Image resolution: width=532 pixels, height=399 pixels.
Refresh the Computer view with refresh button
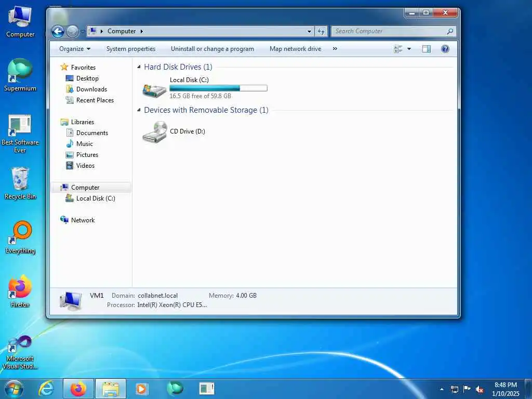(x=321, y=31)
